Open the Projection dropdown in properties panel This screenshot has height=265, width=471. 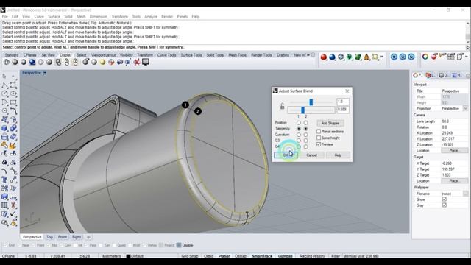[465, 108]
